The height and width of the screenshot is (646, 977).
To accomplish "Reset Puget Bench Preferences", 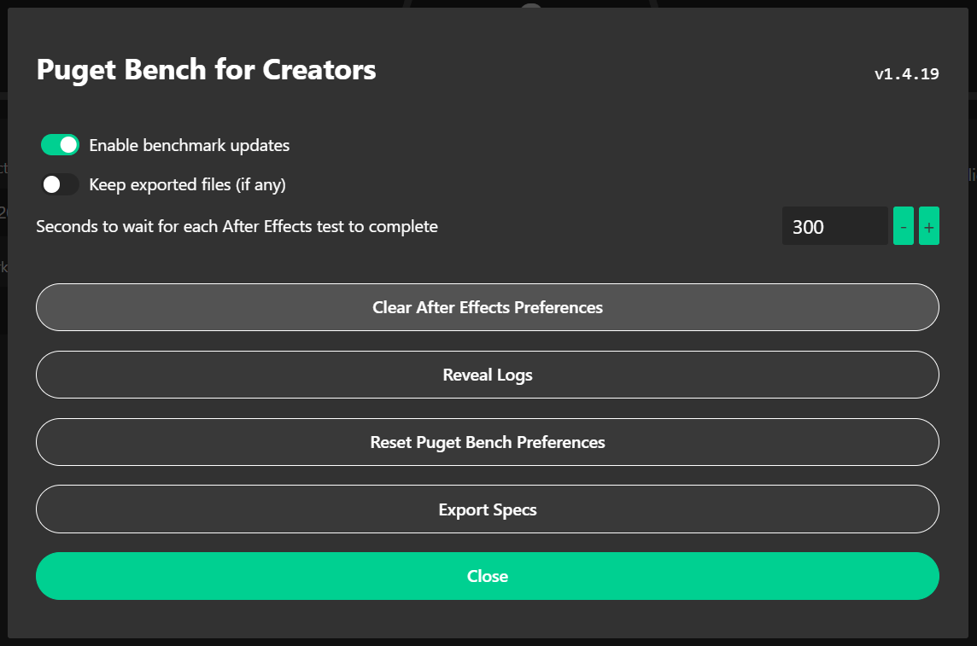I will (487, 442).
